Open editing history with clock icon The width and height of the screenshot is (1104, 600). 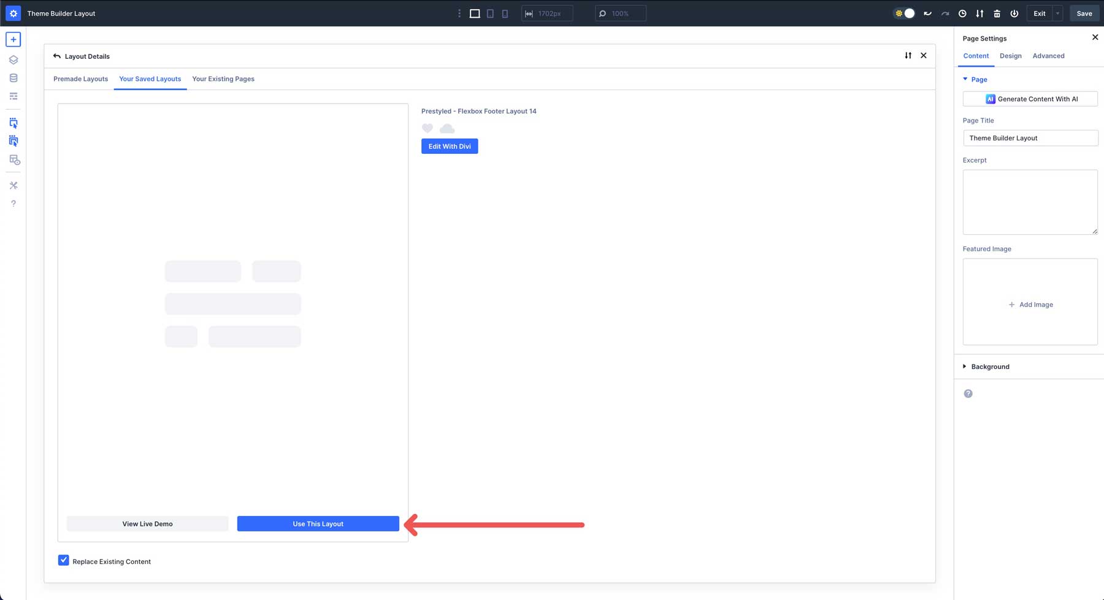962,13
